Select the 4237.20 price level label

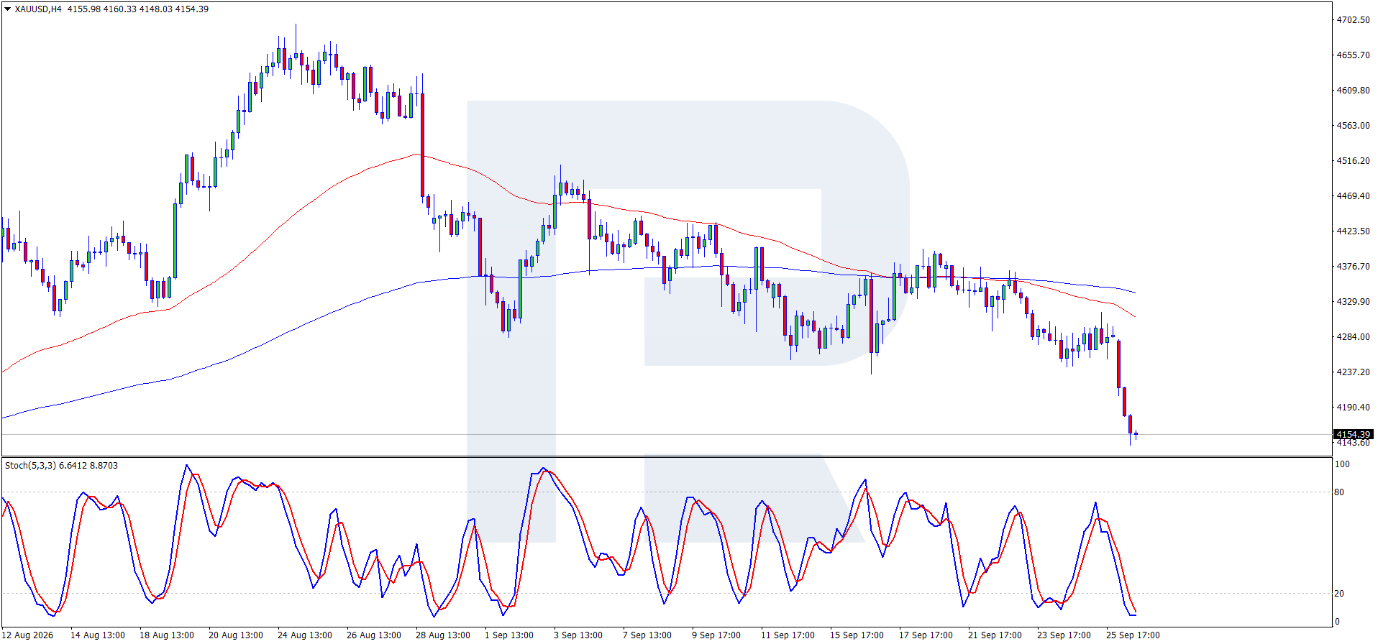[1353, 372]
